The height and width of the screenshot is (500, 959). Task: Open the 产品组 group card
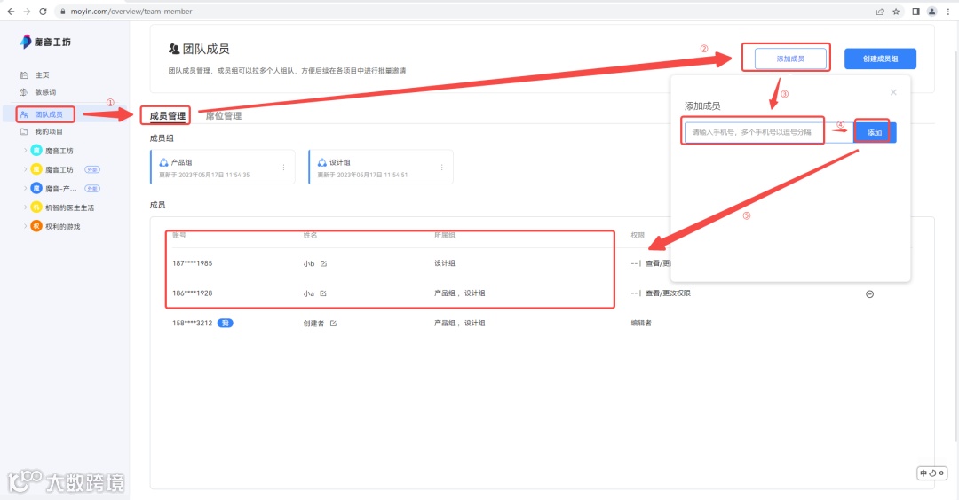(223, 167)
